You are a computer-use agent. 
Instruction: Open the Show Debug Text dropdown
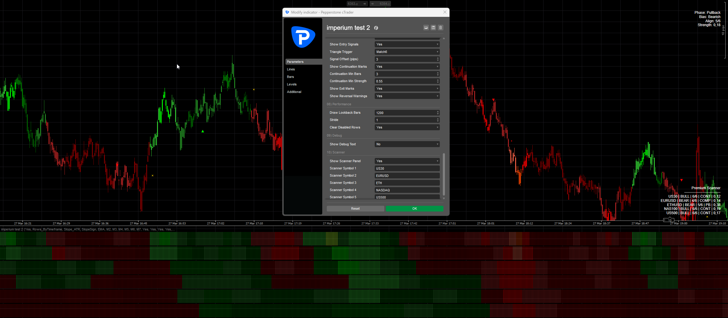pos(407,144)
